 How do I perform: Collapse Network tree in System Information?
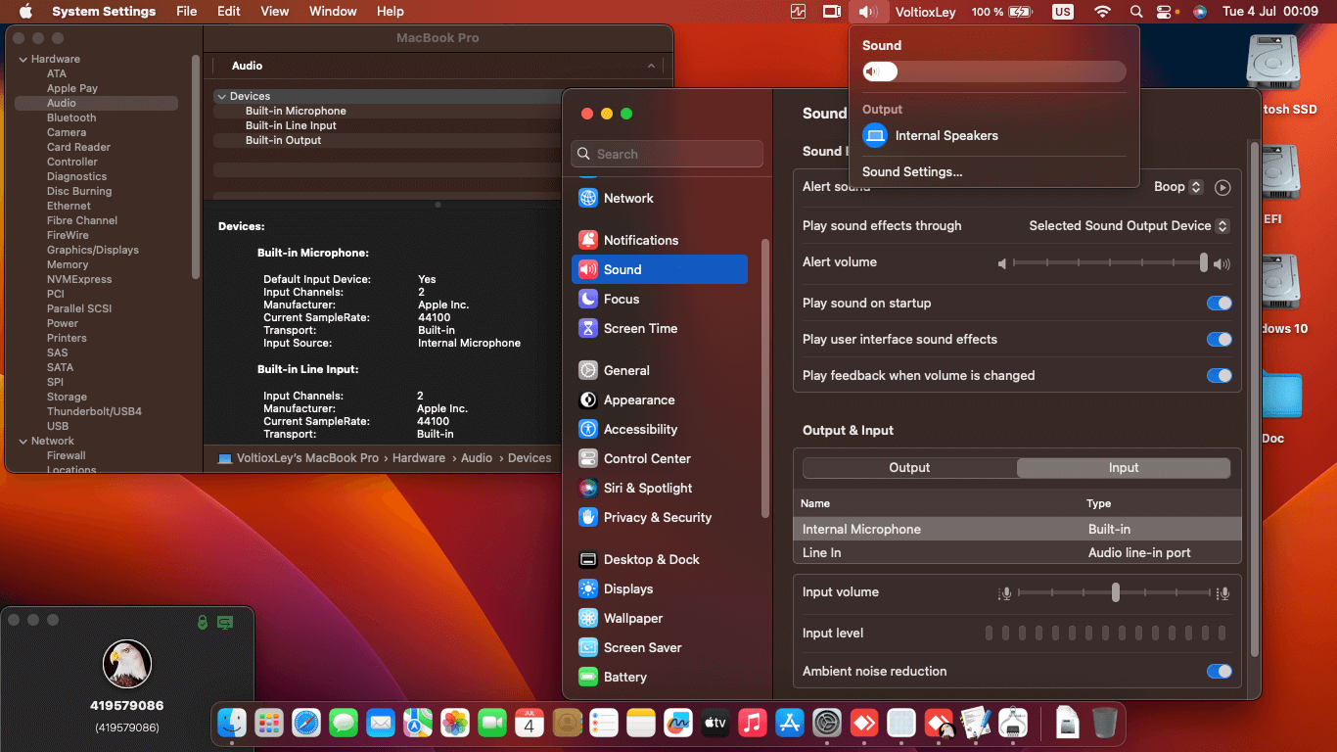click(23, 442)
